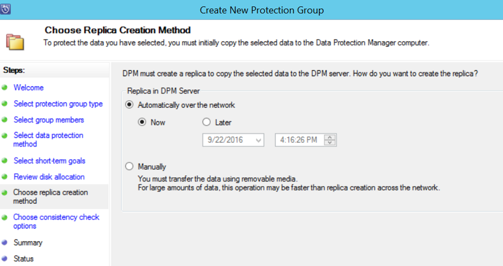Image resolution: width=503 pixels, height=266 pixels.
Task: Click the DPM app icon in title bar
Action: coord(5,9)
